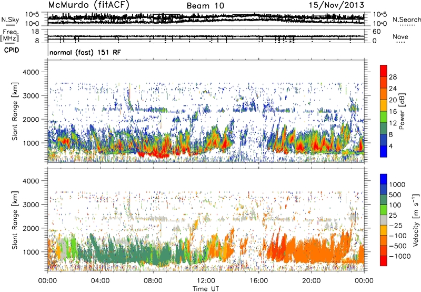The height and width of the screenshot is (292, 421).
Task: Click the '4' label on Power colorbar
Action: pos(390,146)
